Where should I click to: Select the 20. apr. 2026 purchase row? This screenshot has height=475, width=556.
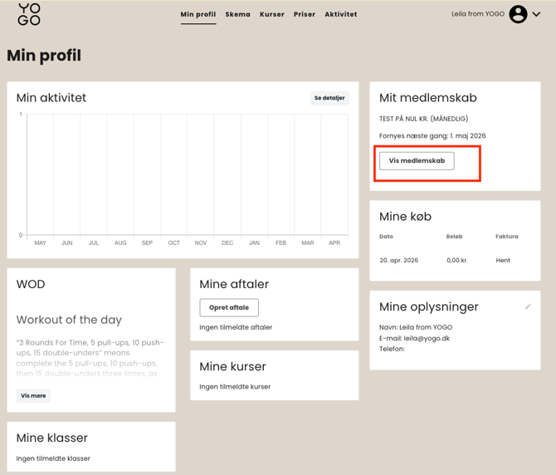(398, 260)
